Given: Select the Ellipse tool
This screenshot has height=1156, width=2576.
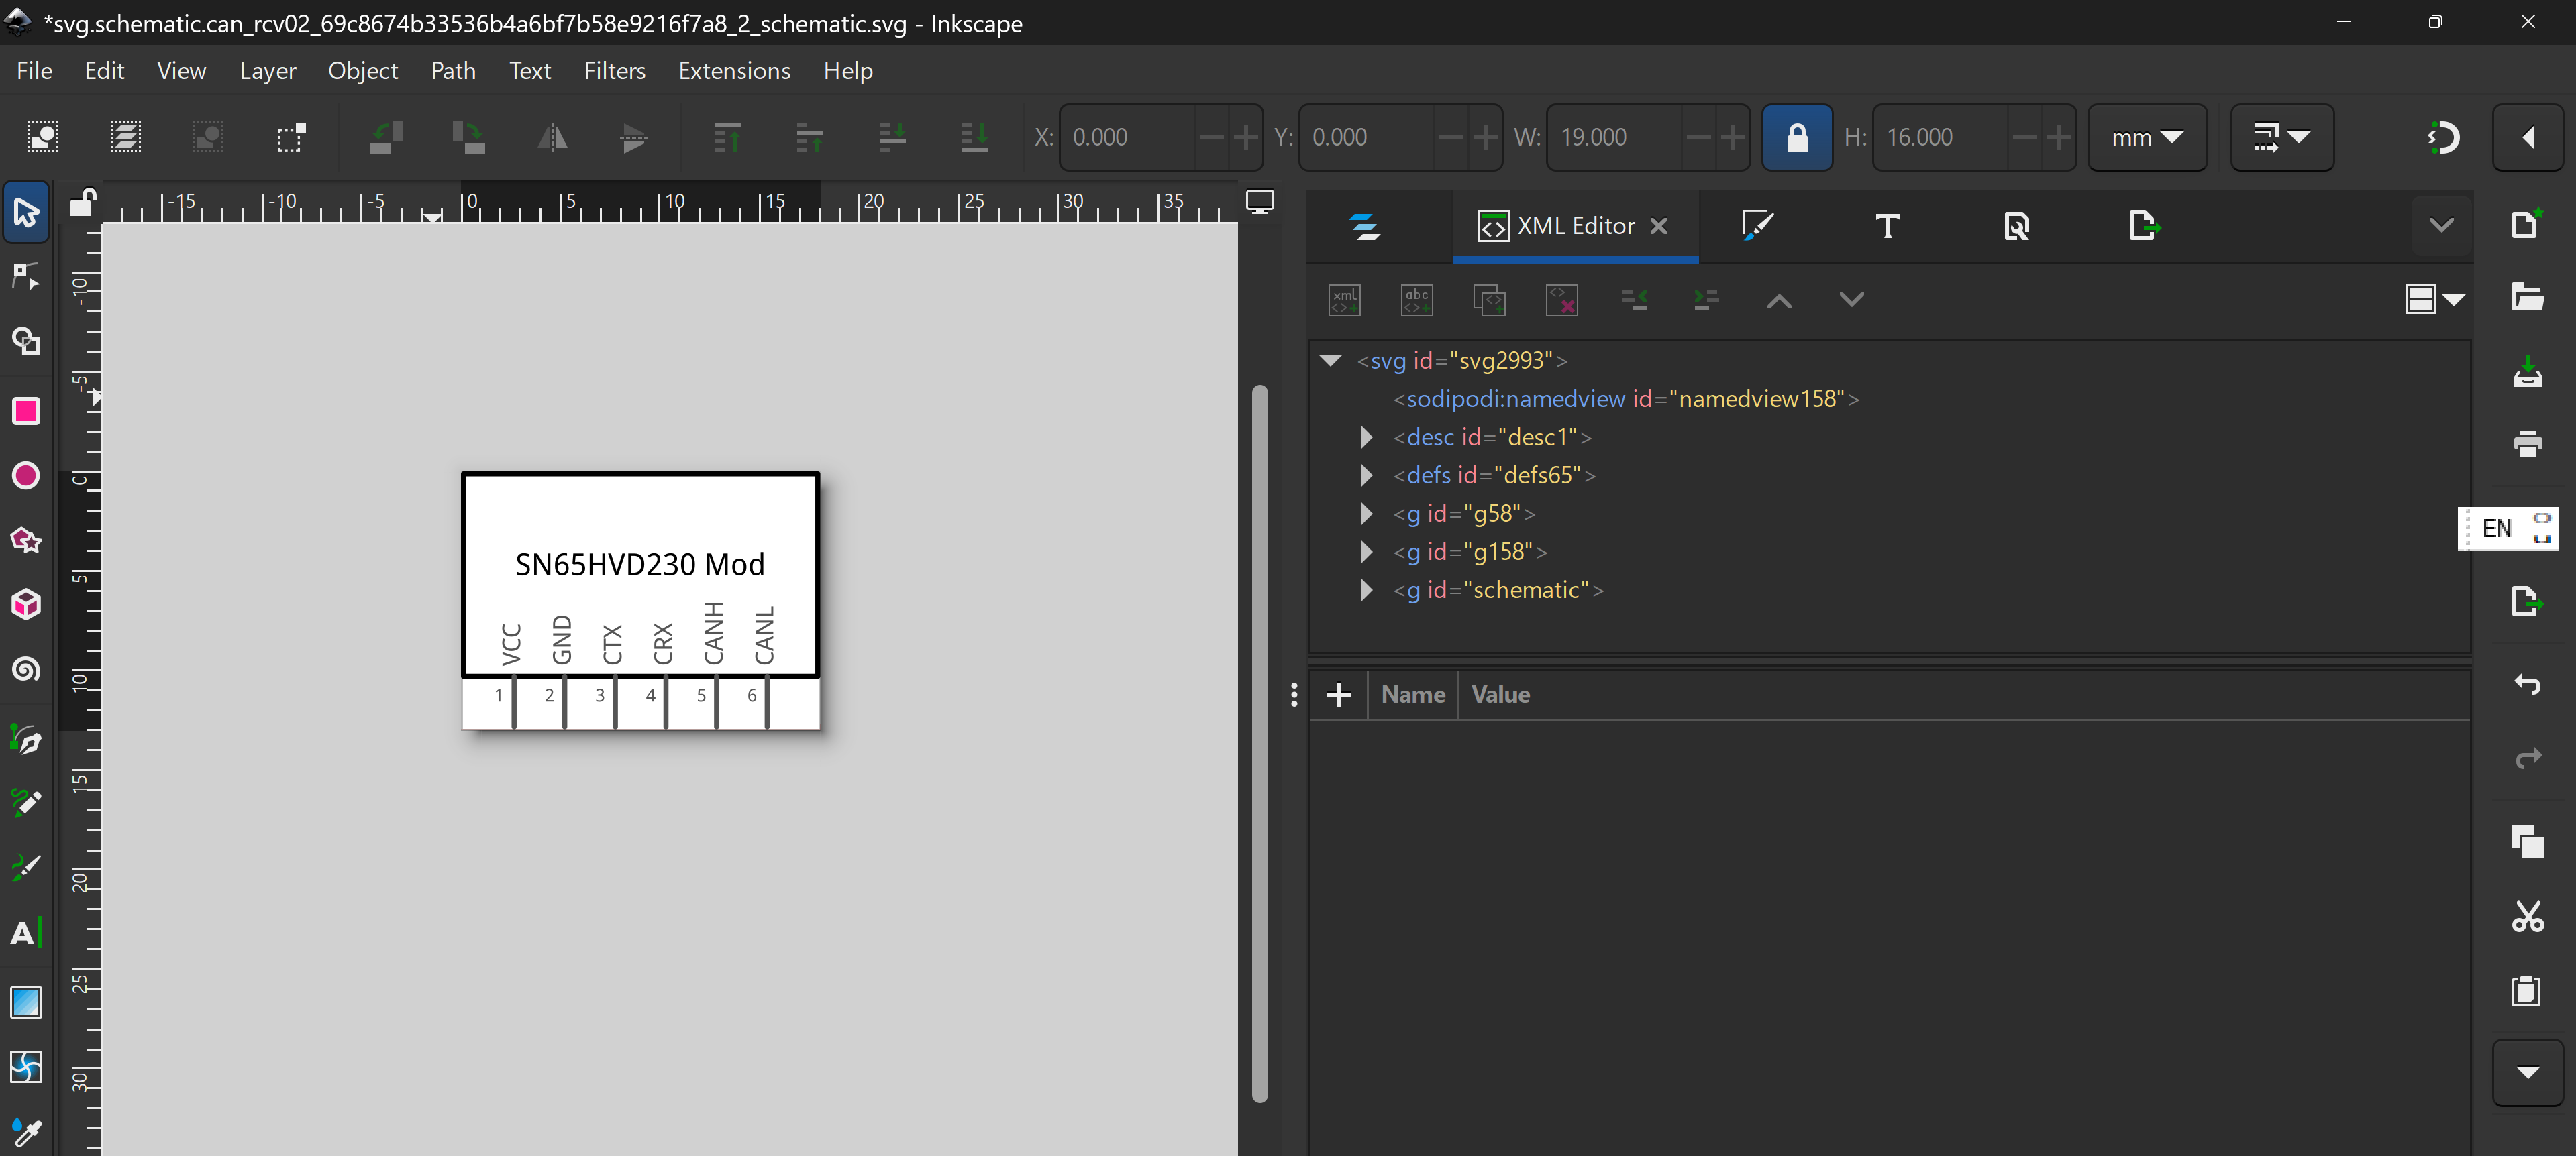Looking at the screenshot, I should [x=26, y=475].
